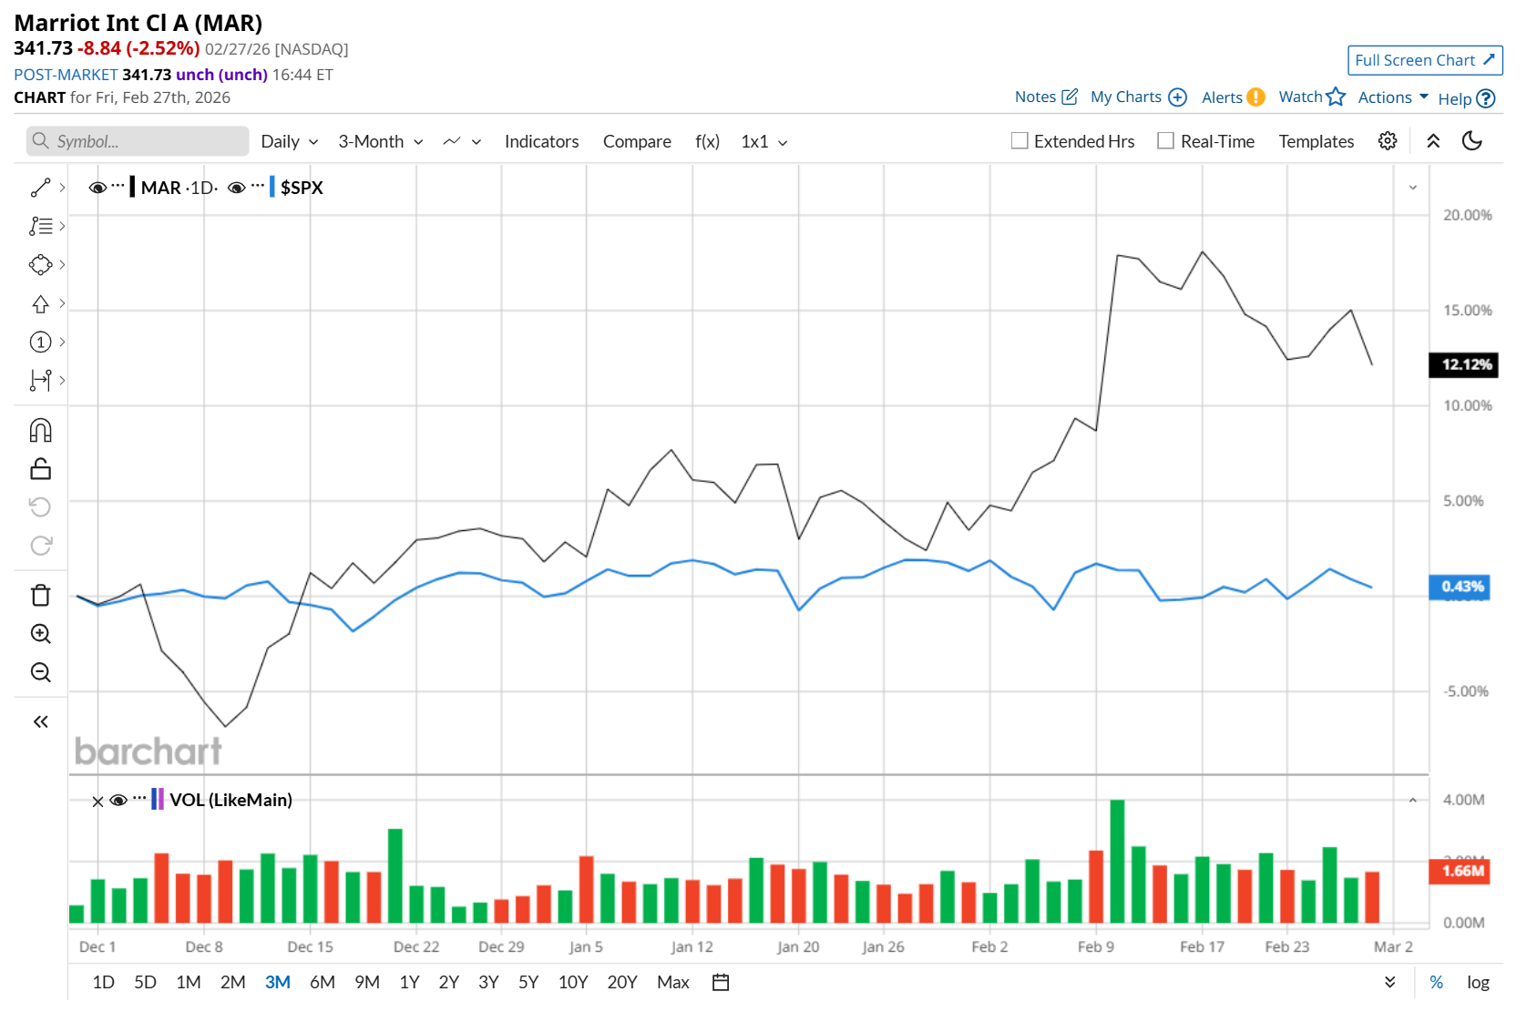
Task: Click the 12.12% MAR price label
Action: [1463, 364]
